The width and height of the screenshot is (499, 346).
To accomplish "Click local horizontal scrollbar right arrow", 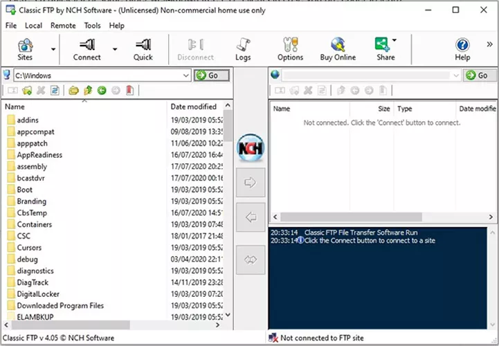I will click(x=218, y=325).
